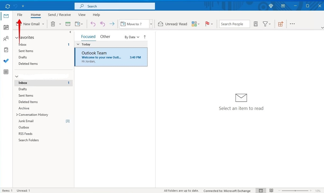Collapse the Today message group
Screen dimensions: 324x193
[x=78, y=44]
